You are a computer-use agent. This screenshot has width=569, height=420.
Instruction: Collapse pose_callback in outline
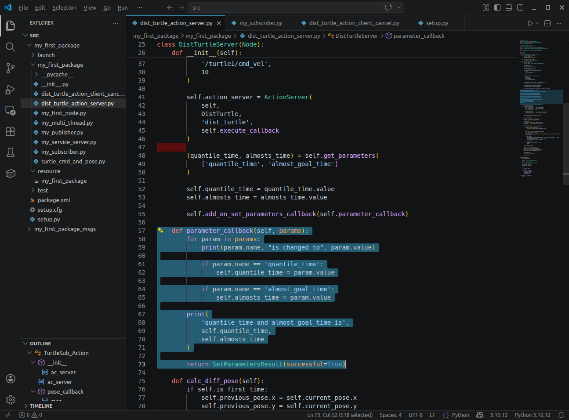[x=33, y=391]
